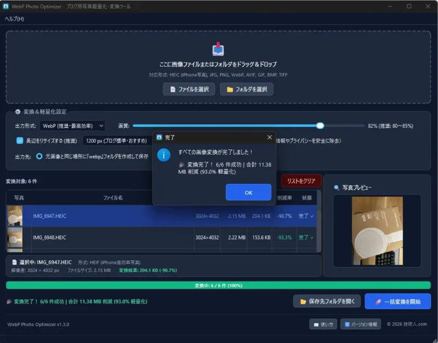Click the 82% quality value label
This screenshot has height=343, width=438.
click(390, 126)
